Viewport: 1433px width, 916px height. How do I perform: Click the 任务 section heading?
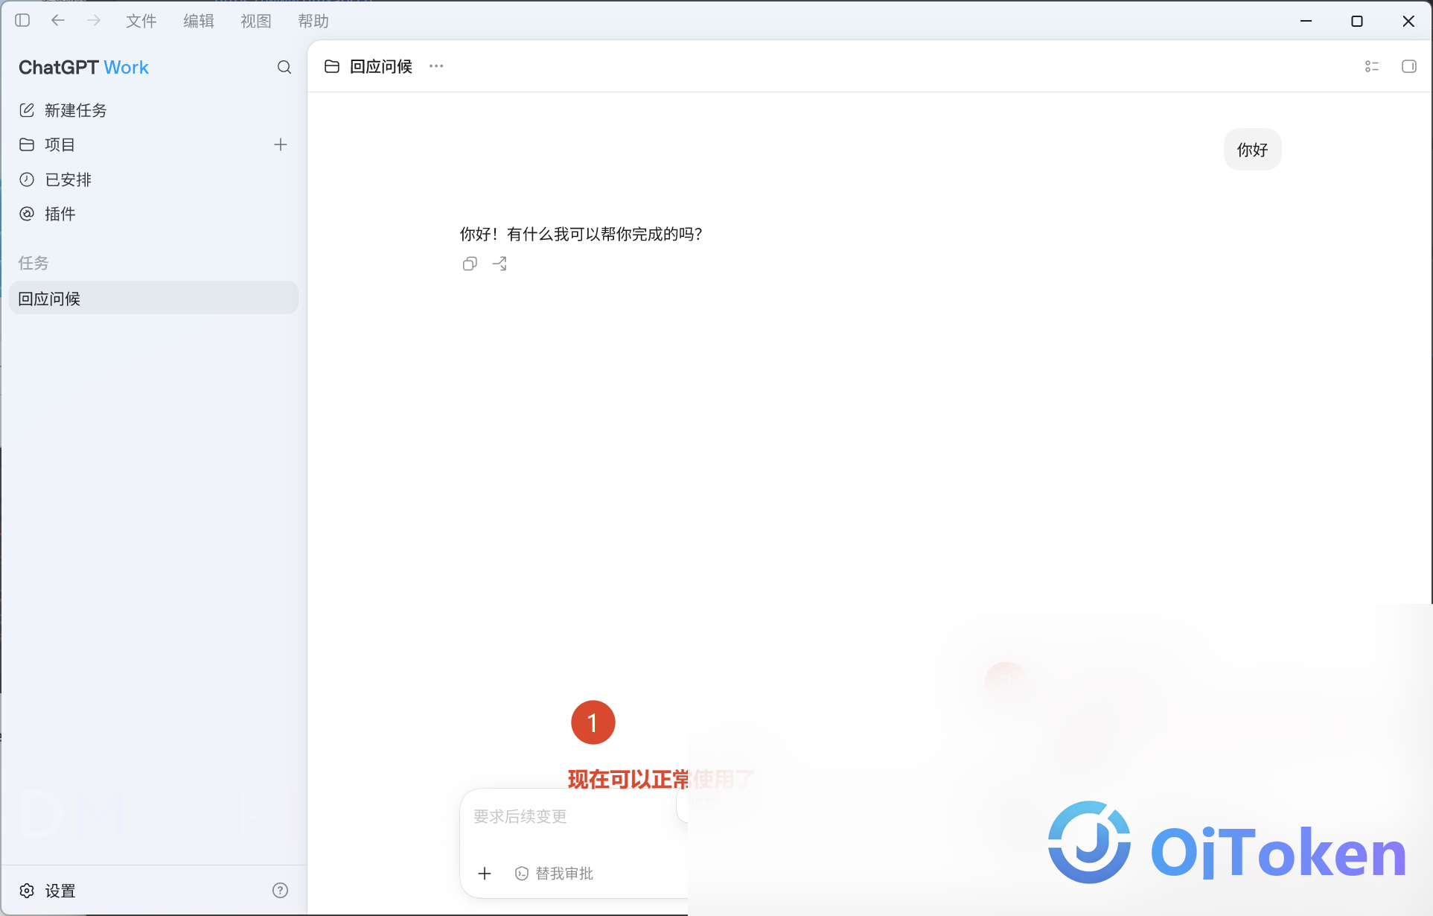(x=33, y=263)
